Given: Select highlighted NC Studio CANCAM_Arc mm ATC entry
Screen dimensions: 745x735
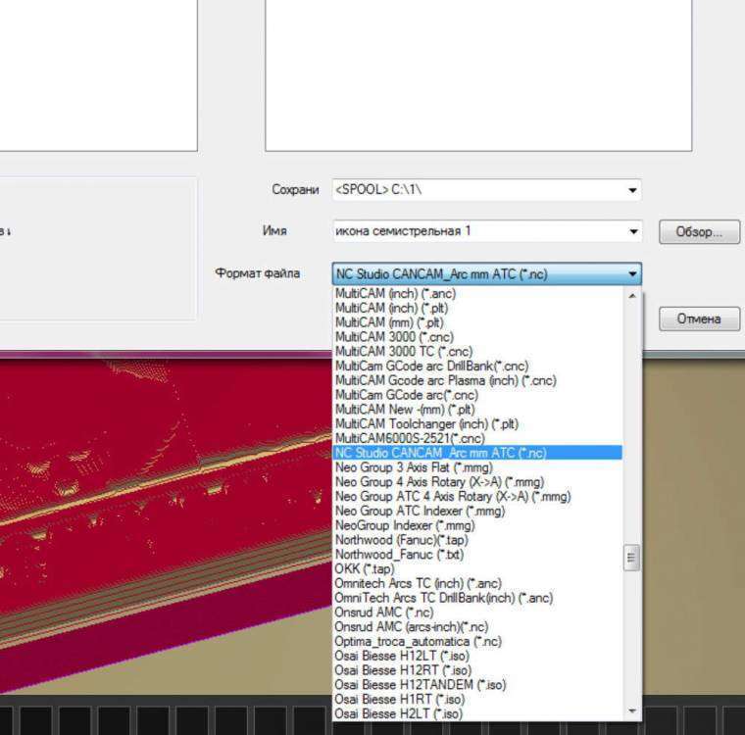Looking at the screenshot, I should (441, 453).
